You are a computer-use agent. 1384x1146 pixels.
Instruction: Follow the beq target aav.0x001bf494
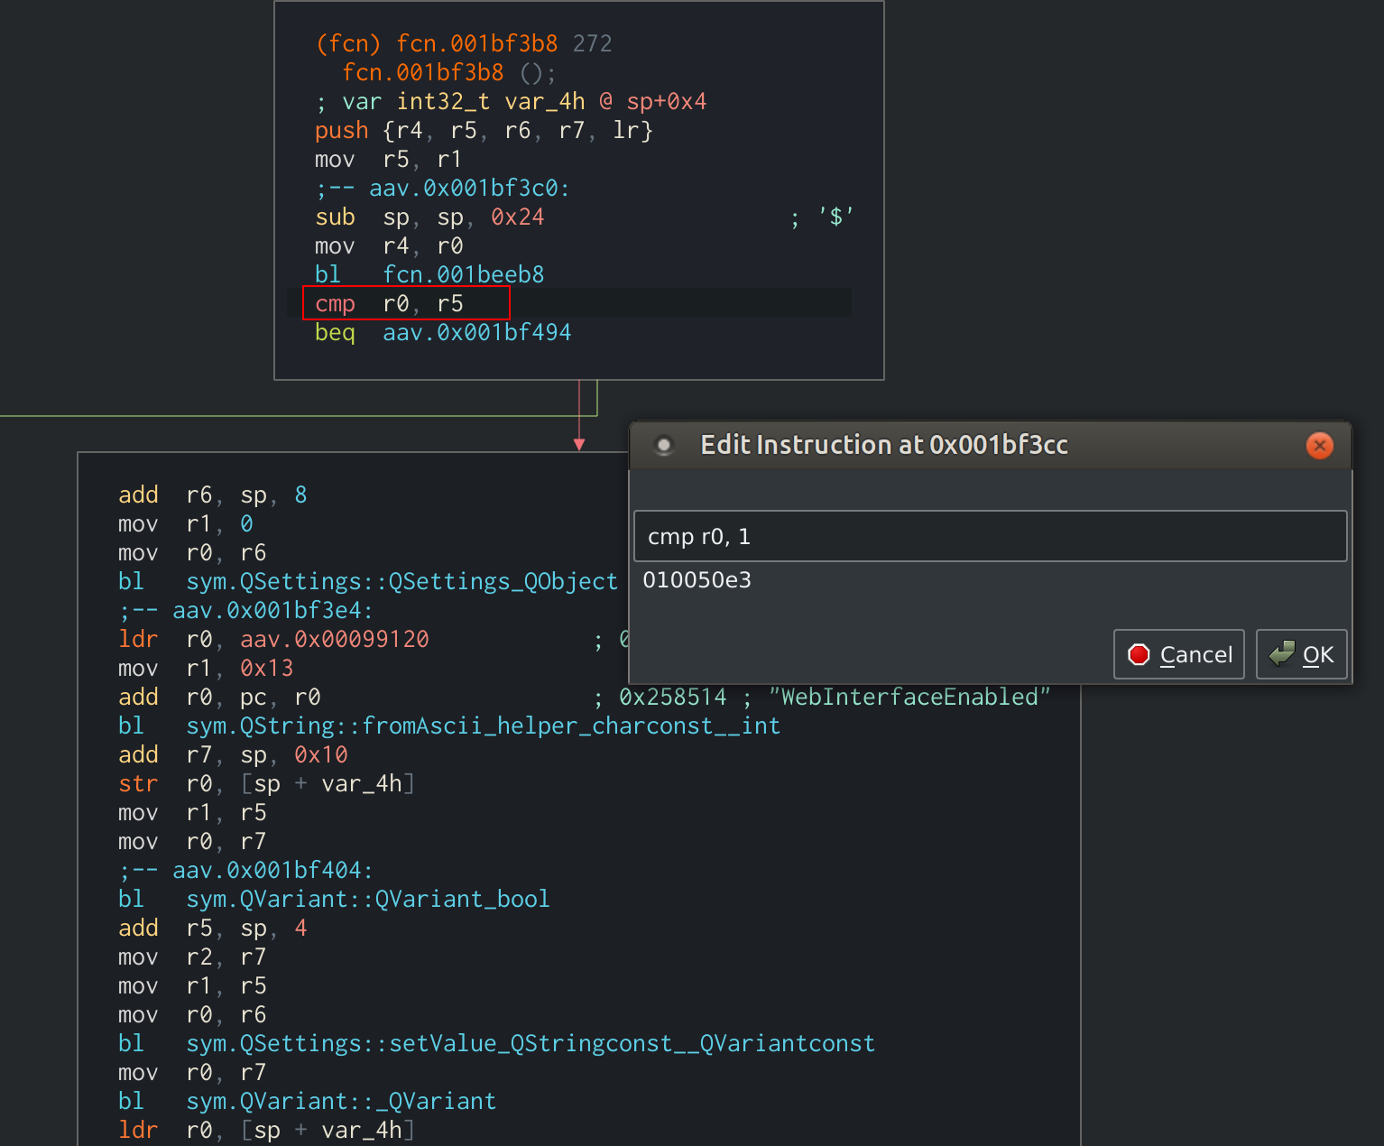coord(476,333)
